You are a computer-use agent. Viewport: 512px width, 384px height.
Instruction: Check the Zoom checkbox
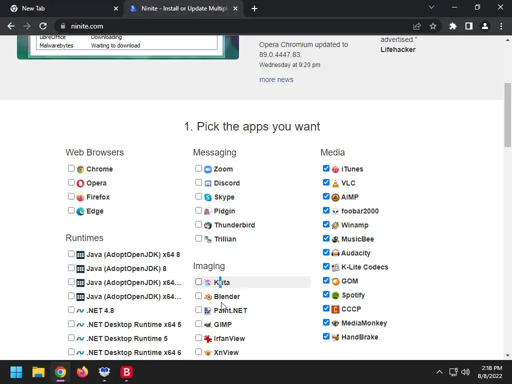pos(198,168)
